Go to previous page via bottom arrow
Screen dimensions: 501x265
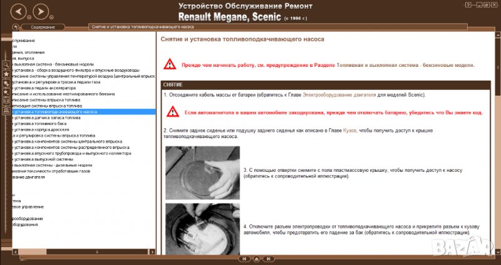pos(245,258)
